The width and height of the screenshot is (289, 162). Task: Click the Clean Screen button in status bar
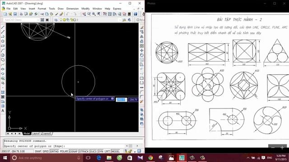(x=139, y=151)
